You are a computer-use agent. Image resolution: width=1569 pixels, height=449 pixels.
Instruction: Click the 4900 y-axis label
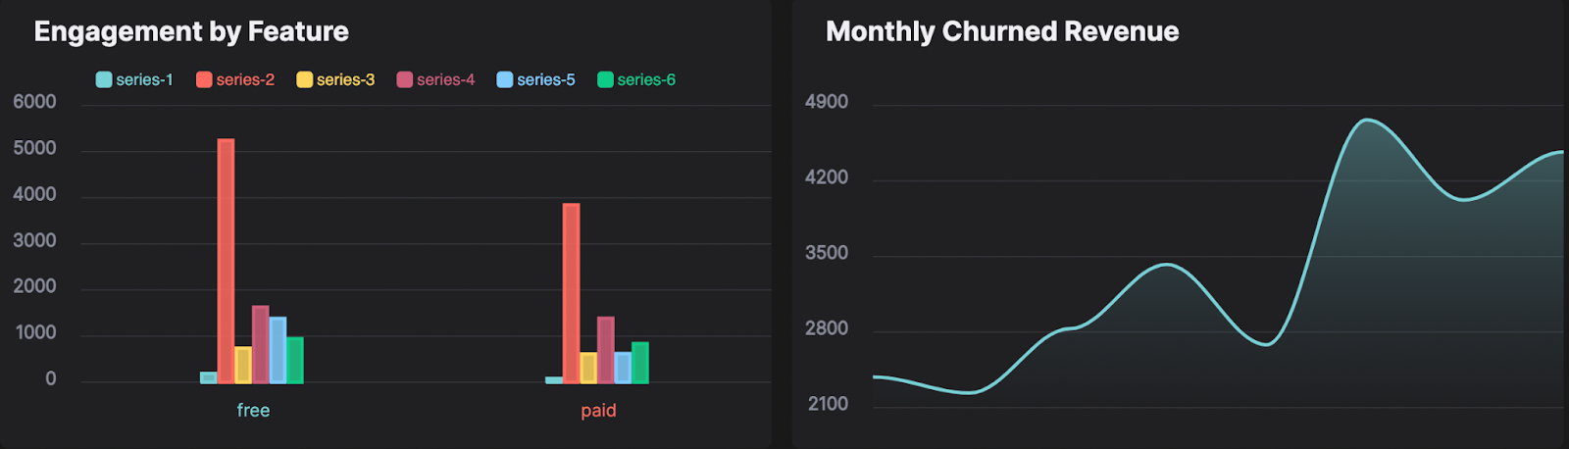(827, 102)
